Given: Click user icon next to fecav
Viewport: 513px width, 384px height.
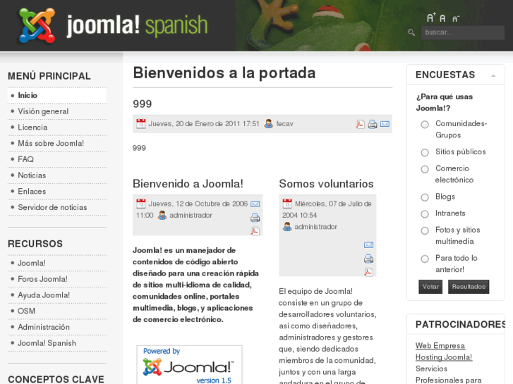Looking at the screenshot, I should pyautogui.click(x=269, y=123).
